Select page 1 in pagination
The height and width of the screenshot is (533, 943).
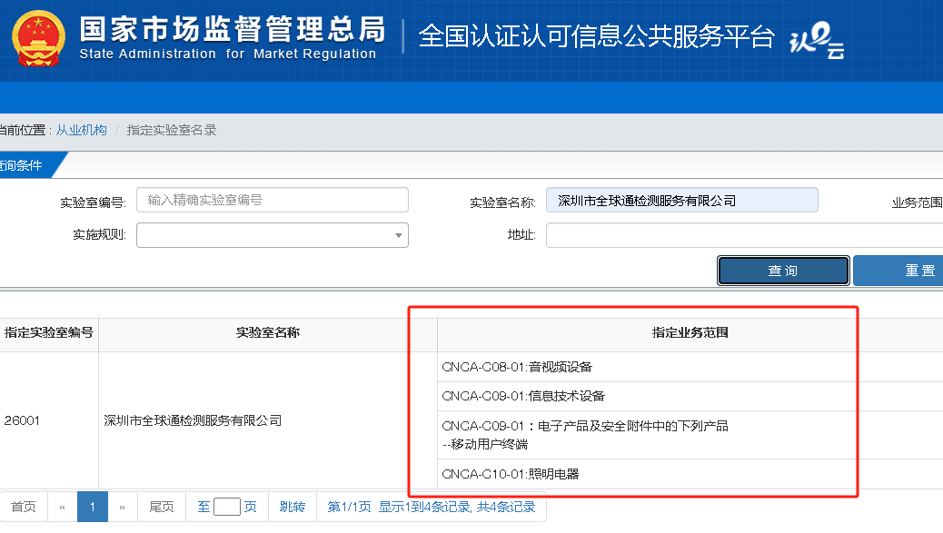pos(93,507)
